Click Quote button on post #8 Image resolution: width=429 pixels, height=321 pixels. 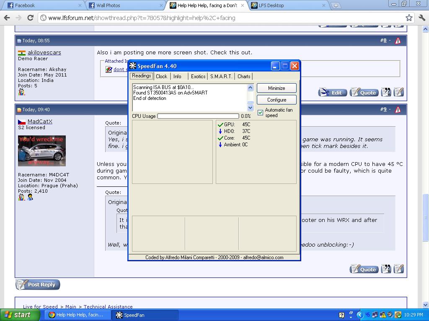364,92
